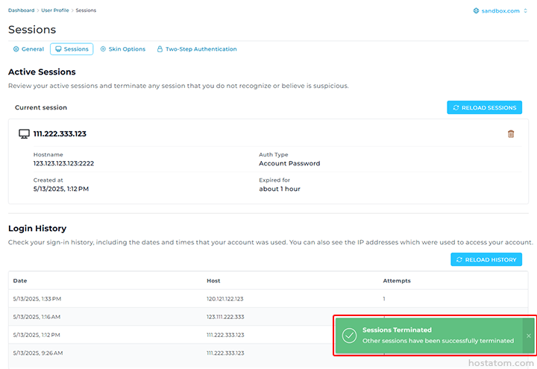The height and width of the screenshot is (369, 537).
Task: Select the login row with host 120.121.122.123
Action: click(x=224, y=298)
